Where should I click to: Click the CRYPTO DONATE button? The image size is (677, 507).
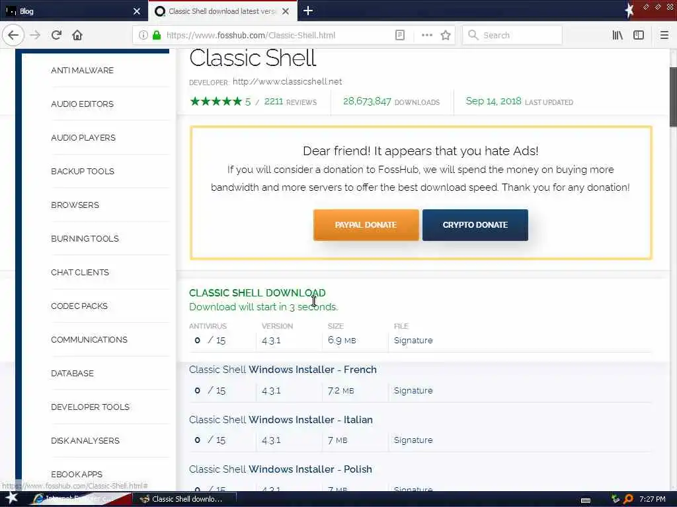click(x=475, y=224)
